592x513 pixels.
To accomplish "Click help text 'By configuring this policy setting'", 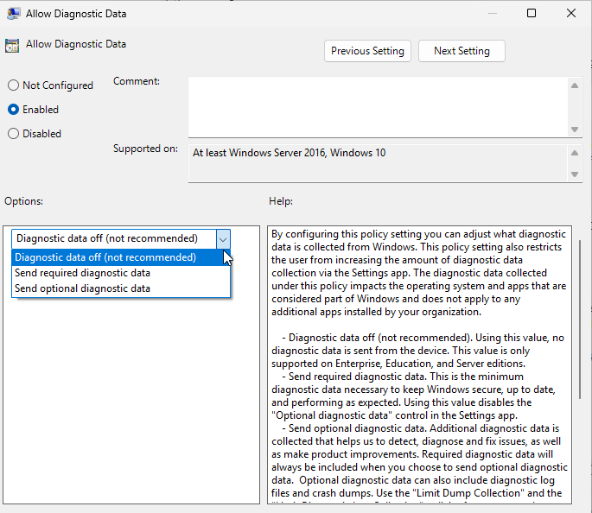I will point(347,234).
